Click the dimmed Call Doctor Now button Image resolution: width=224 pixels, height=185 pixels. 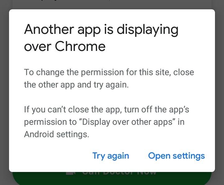(x=112, y=178)
